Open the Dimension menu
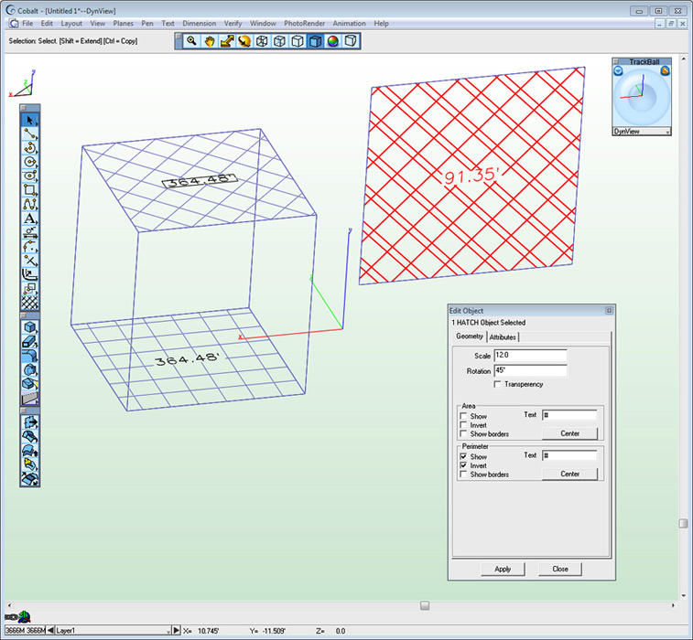693x640 pixels. click(199, 23)
